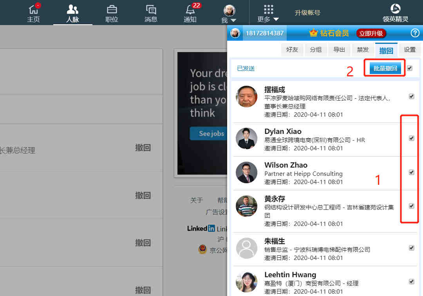
Task: Click the phone number 18172814387
Action: pos(264,33)
